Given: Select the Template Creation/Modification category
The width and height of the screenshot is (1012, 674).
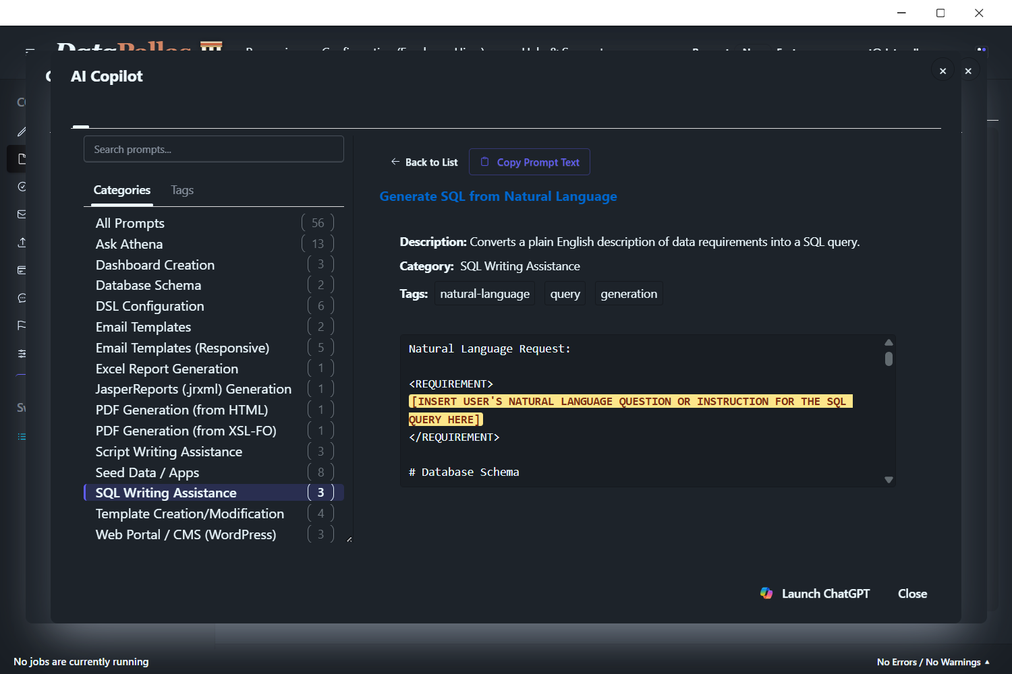Looking at the screenshot, I should [214, 514].
